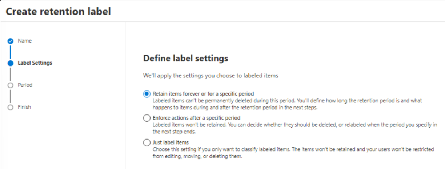Viewport: 445px width, 169px height.
Task: Click the "Retain items forever or for a specific period" label
Action: pos(203,94)
